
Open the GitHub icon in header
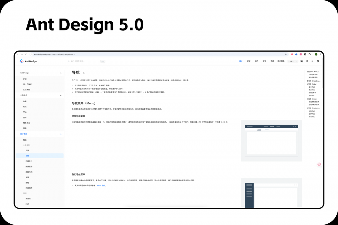click(318, 61)
